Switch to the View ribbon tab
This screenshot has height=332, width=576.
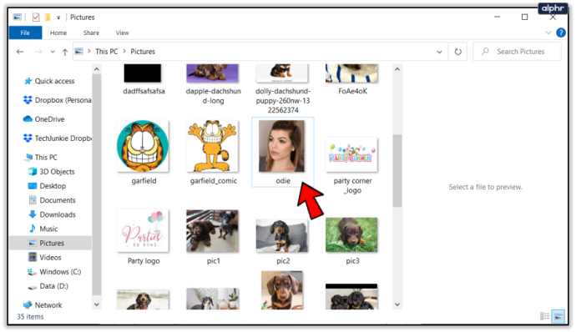123,33
